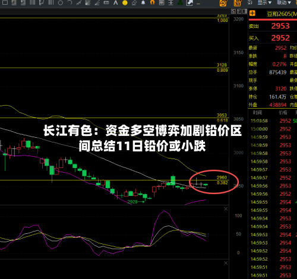
Task: Select the rectangle drawing tool
Action: (x=5, y=2)
